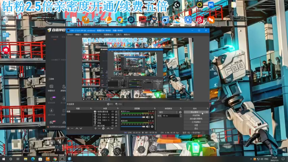Open the NetEase Cloud Music shortcut
The width and height of the screenshot is (288, 162).
point(199,20)
